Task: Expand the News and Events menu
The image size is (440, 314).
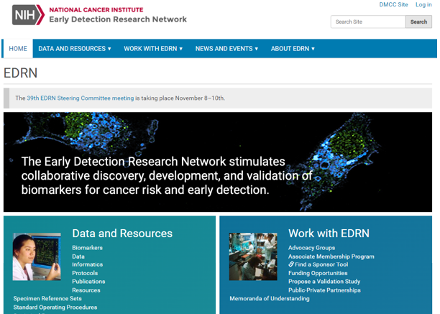Action: [228, 49]
